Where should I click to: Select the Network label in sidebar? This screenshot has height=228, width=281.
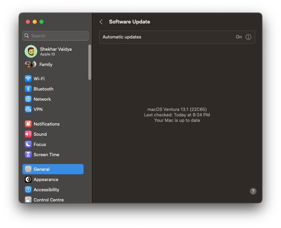click(42, 99)
